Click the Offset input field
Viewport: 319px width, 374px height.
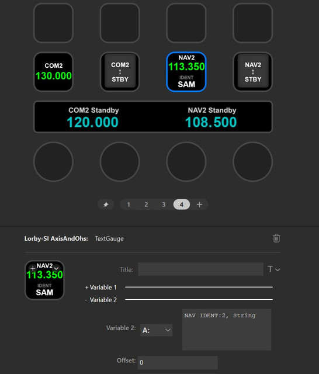[178, 362]
